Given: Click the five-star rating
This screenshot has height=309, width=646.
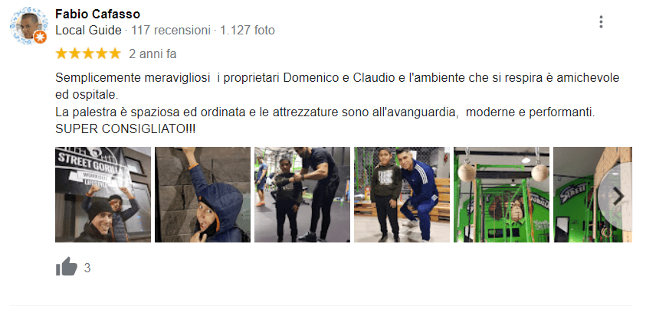Looking at the screenshot, I should tap(88, 54).
